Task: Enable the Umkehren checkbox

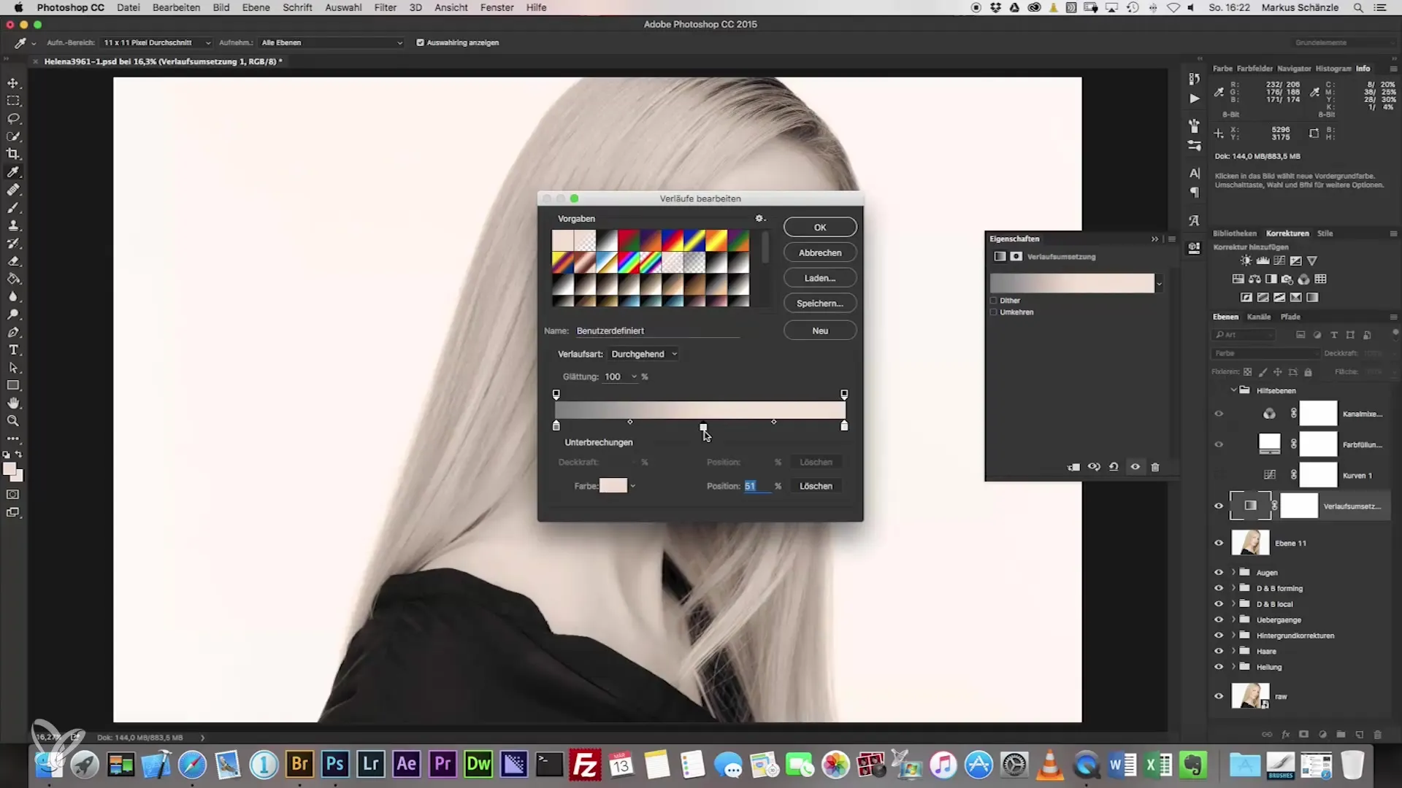Action: [994, 312]
